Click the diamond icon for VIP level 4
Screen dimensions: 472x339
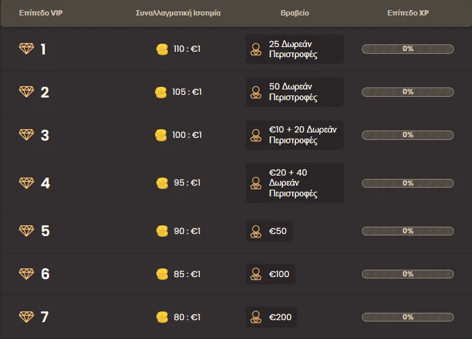tap(26, 183)
